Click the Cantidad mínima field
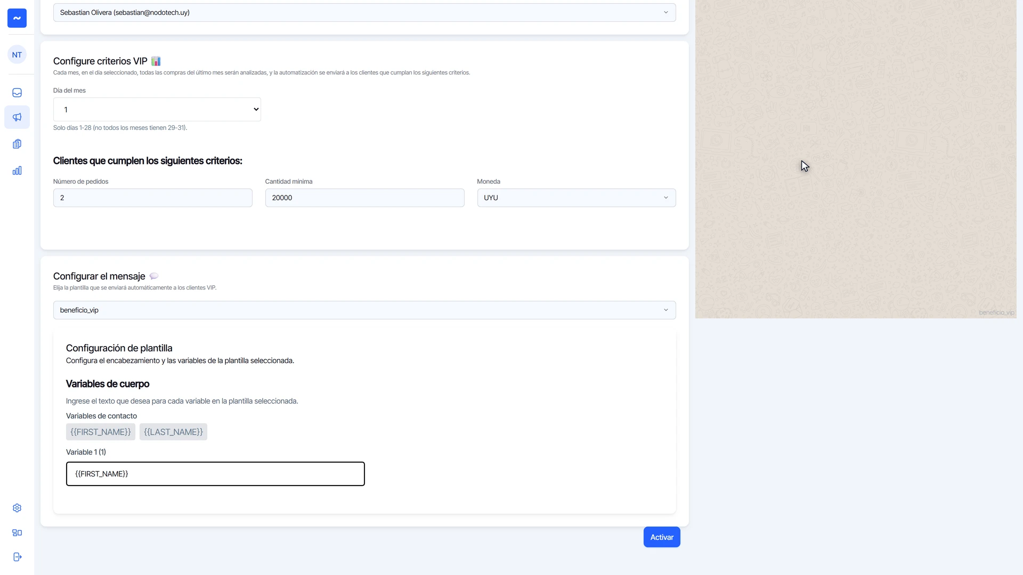Screen dimensions: 1023x575 (x=364, y=198)
